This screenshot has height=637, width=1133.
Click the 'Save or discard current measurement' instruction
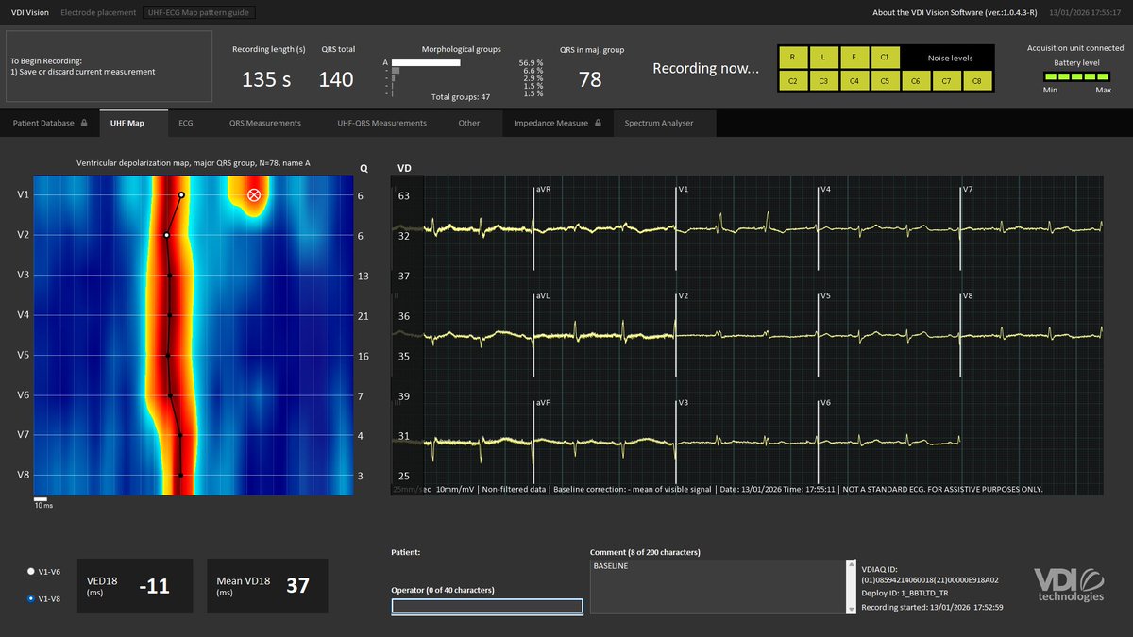tap(83, 72)
